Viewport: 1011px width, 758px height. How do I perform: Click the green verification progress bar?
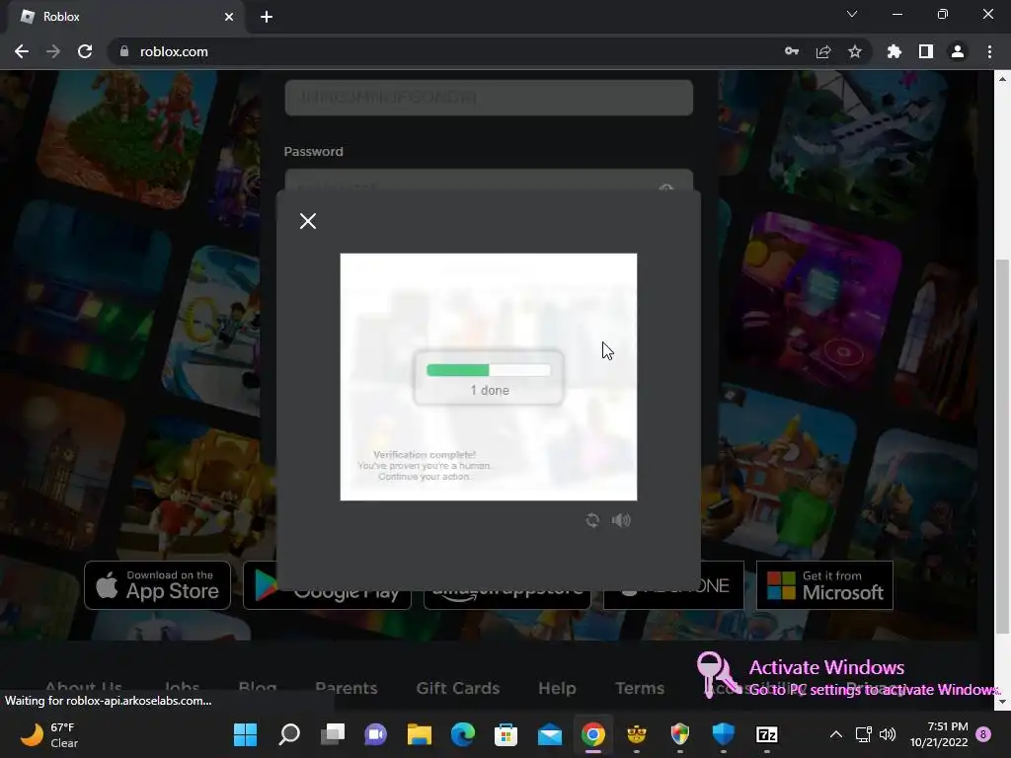pos(488,370)
